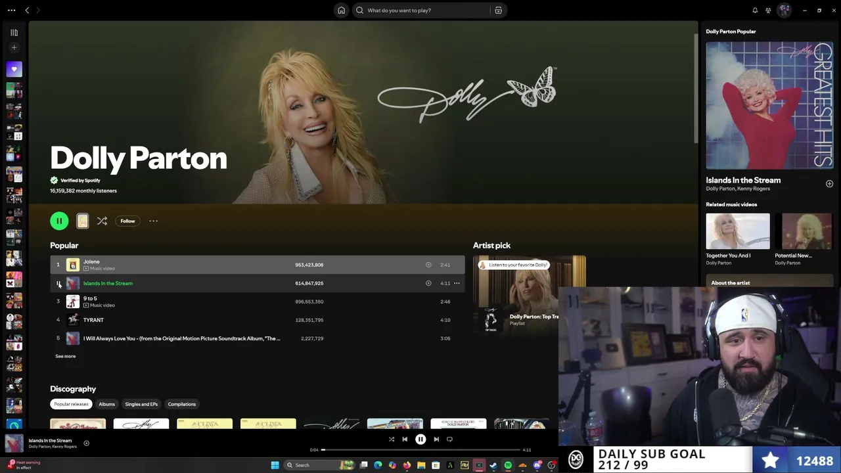Screen dimensions: 841x473
Task: Toggle shuffle in the player bar
Action: (392, 439)
